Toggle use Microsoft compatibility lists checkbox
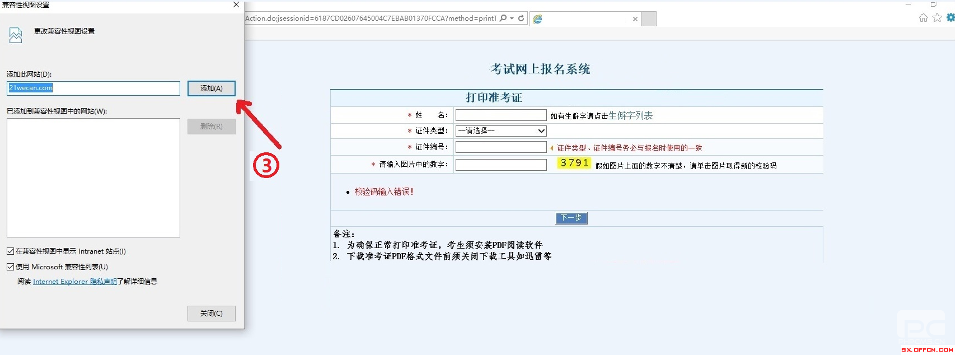The width and height of the screenshot is (956, 355). click(x=11, y=267)
